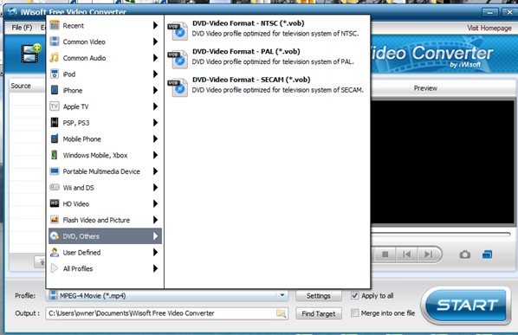Expand the iPod submenu arrow
The height and width of the screenshot is (335, 518).
coord(155,74)
